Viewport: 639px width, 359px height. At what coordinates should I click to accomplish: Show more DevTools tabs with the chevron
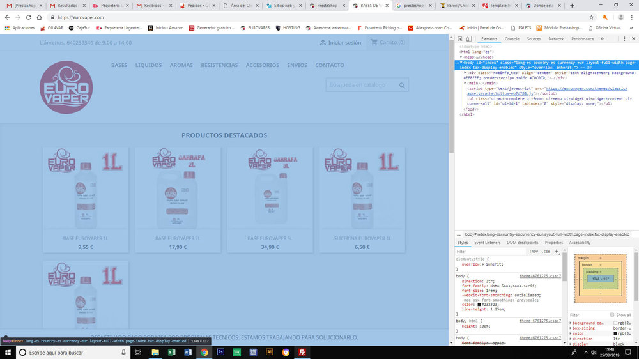[x=602, y=39]
